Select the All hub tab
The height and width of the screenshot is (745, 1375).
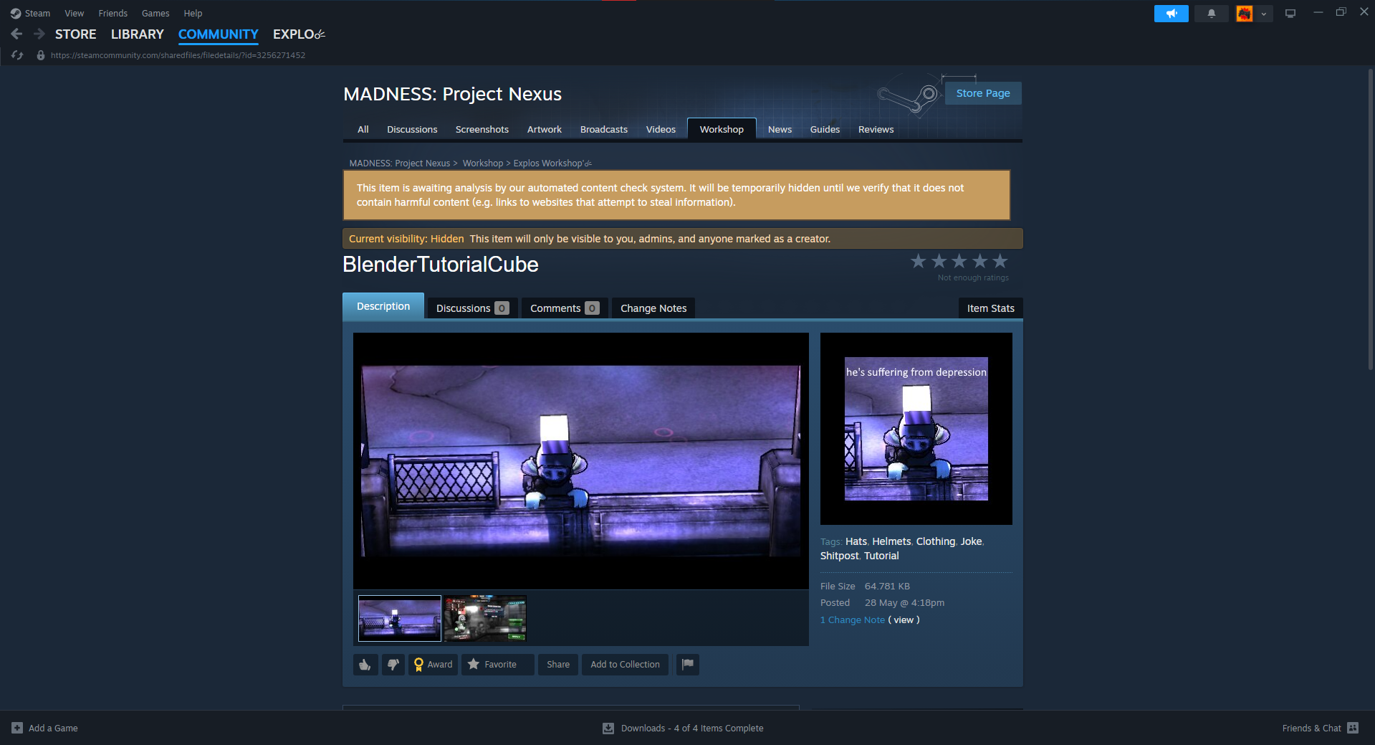363,129
